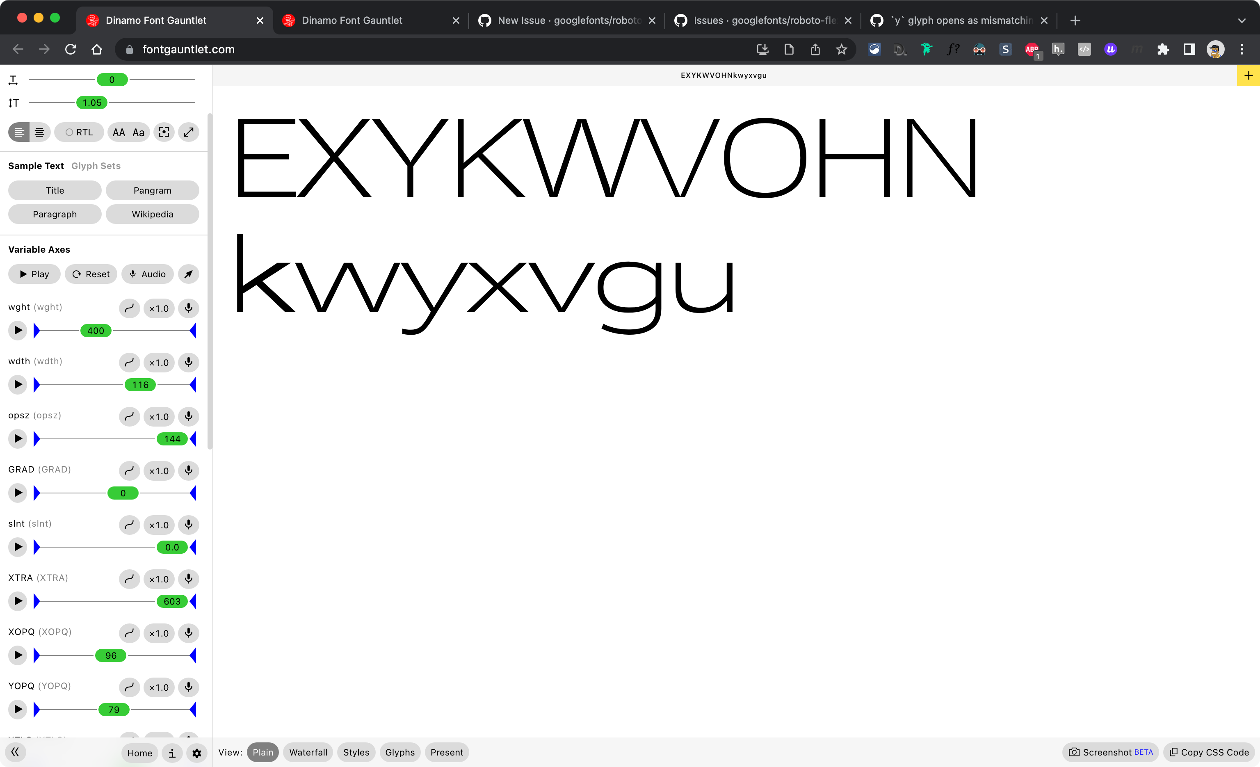This screenshot has height=767, width=1260.
Task: Expand the preview with the diagonal arrow icon
Action: 188,132
